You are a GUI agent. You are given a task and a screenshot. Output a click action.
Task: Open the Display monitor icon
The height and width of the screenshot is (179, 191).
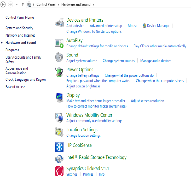point(59,98)
